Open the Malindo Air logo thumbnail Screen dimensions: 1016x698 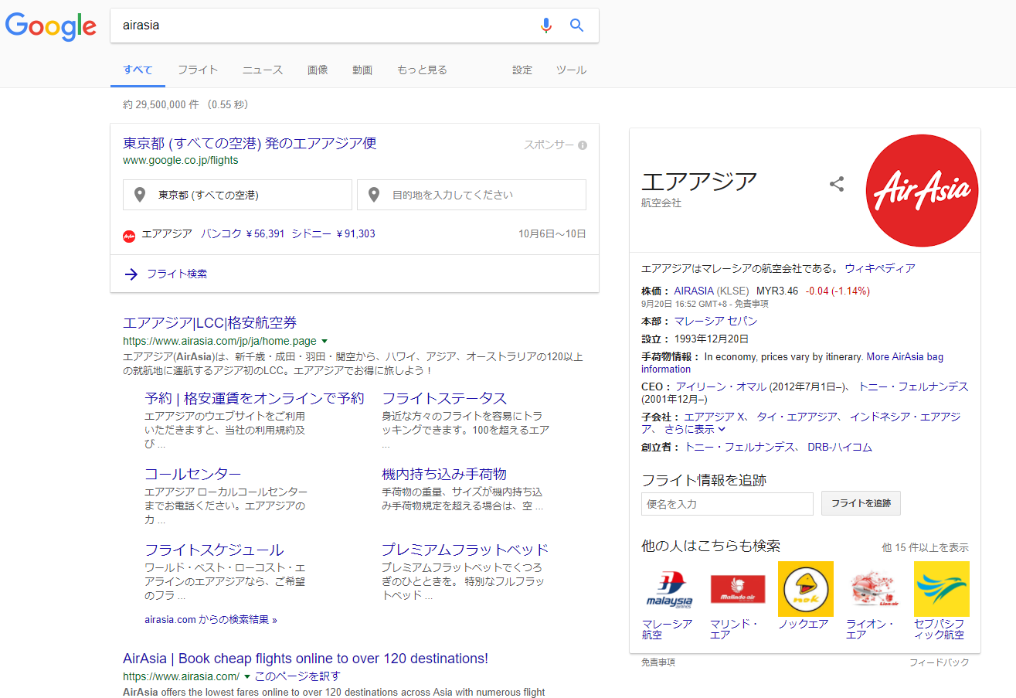coord(737,589)
